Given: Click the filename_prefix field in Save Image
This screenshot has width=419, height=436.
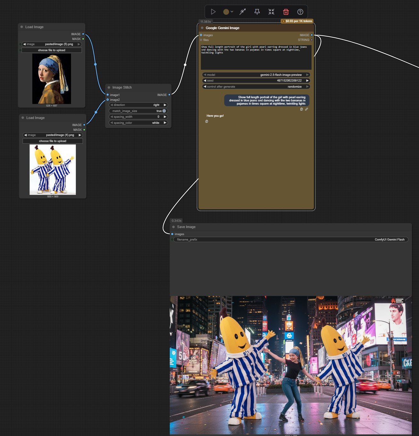Looking at the screenshot, I should coord(288,239).
